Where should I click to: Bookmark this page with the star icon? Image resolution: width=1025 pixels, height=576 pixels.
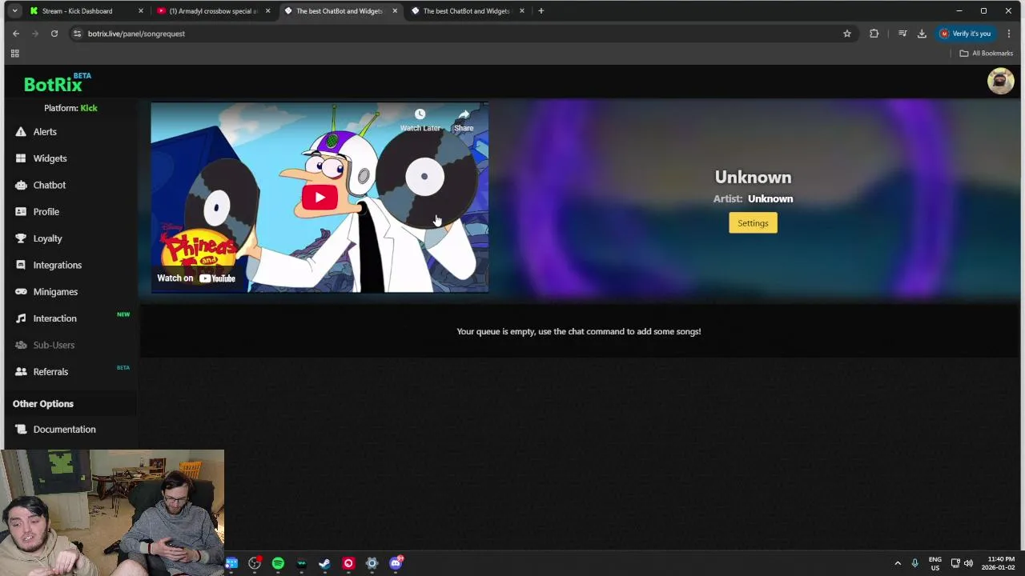point(847,34)
